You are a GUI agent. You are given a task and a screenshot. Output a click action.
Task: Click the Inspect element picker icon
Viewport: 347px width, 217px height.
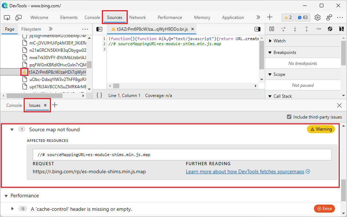[7, 18]
